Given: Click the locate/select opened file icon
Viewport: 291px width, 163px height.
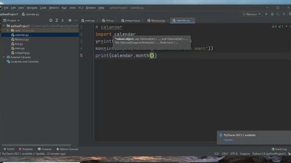Looking at the screenshot, I should pos(50,20).
